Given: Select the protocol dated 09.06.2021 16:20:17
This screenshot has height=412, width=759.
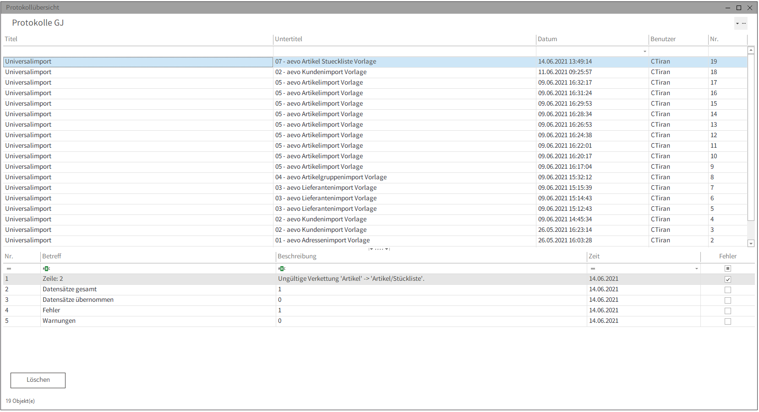Looking at the screenshot, I should (375, 156).
